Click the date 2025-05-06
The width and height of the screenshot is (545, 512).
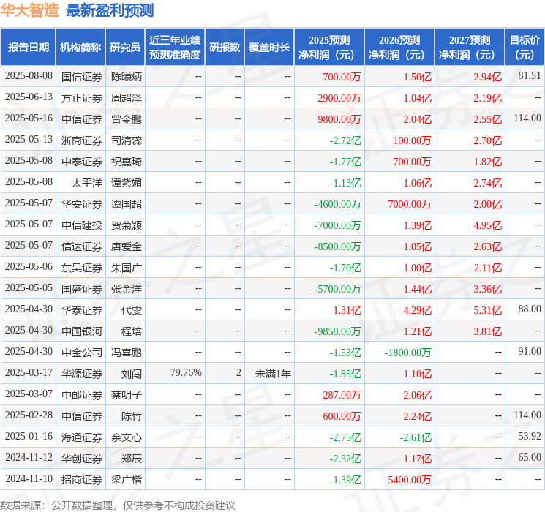(29, 266)
